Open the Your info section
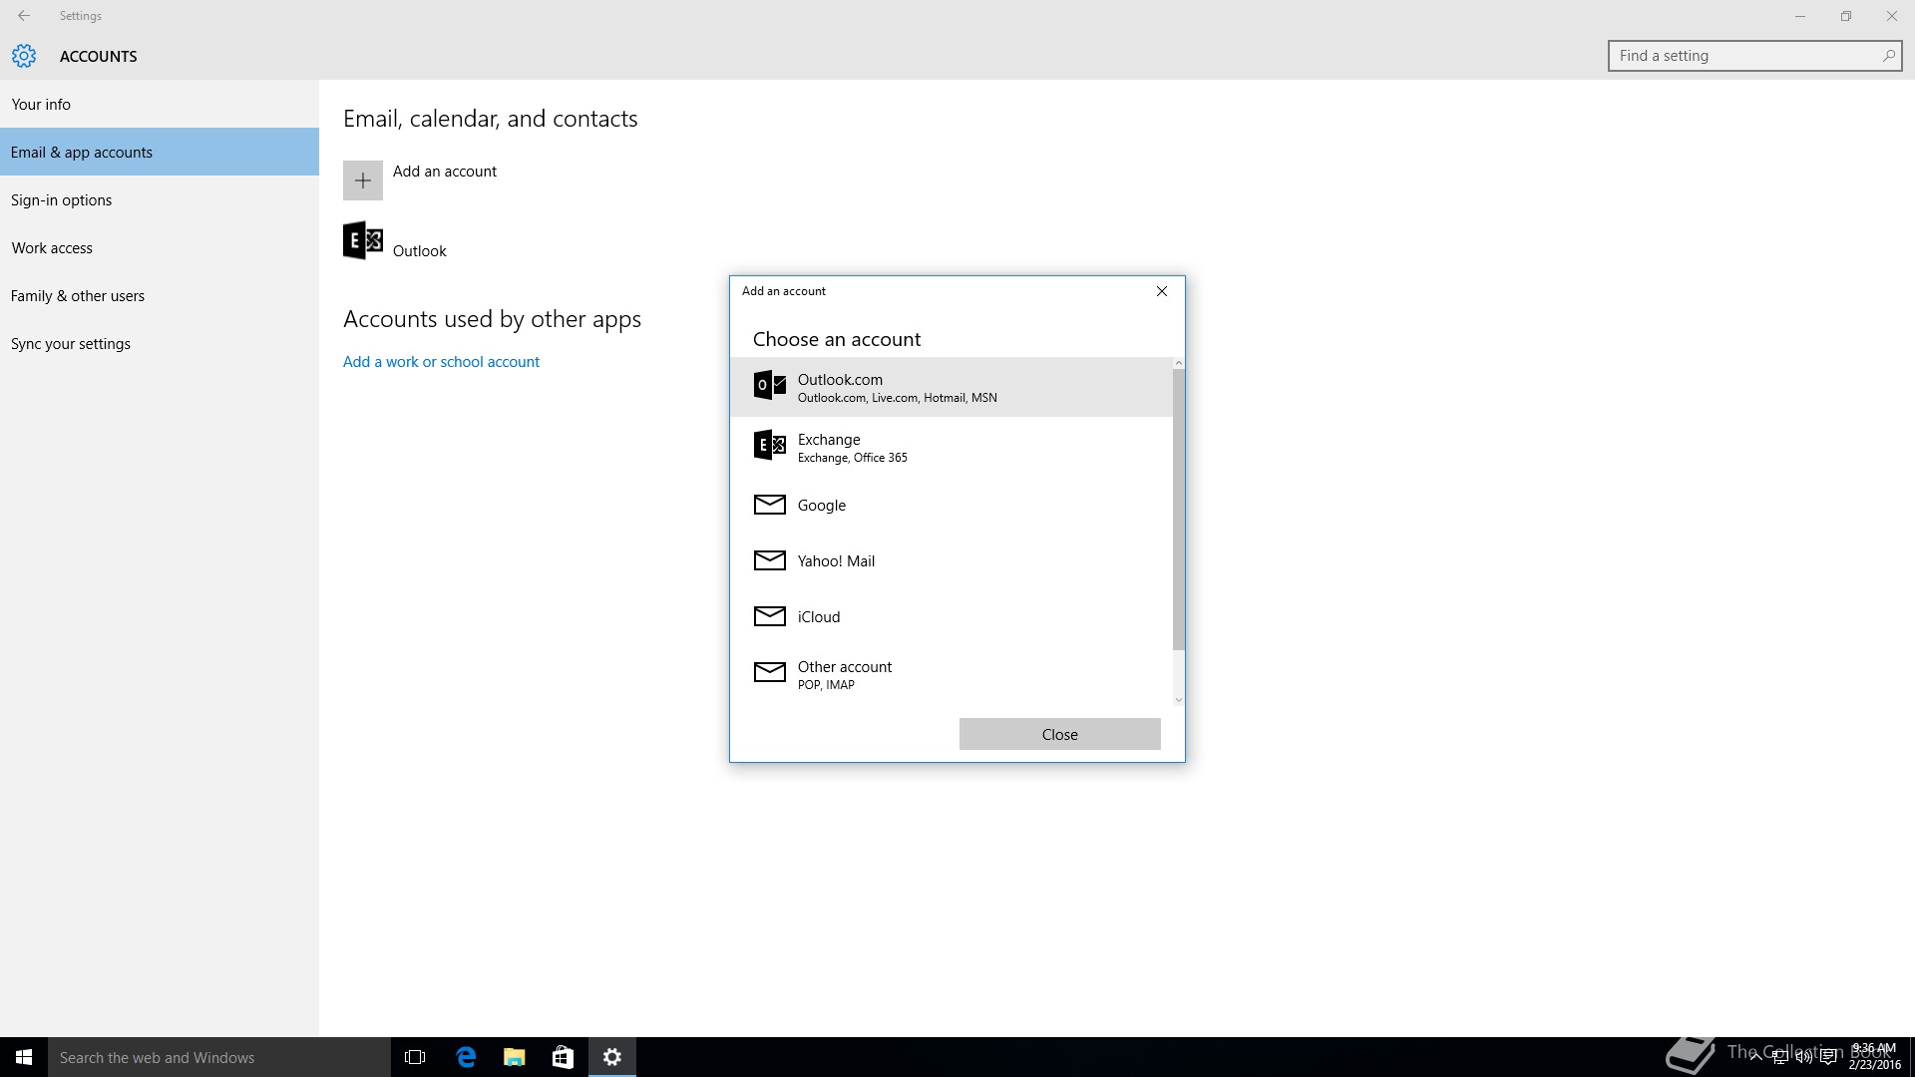 (160, 104)
